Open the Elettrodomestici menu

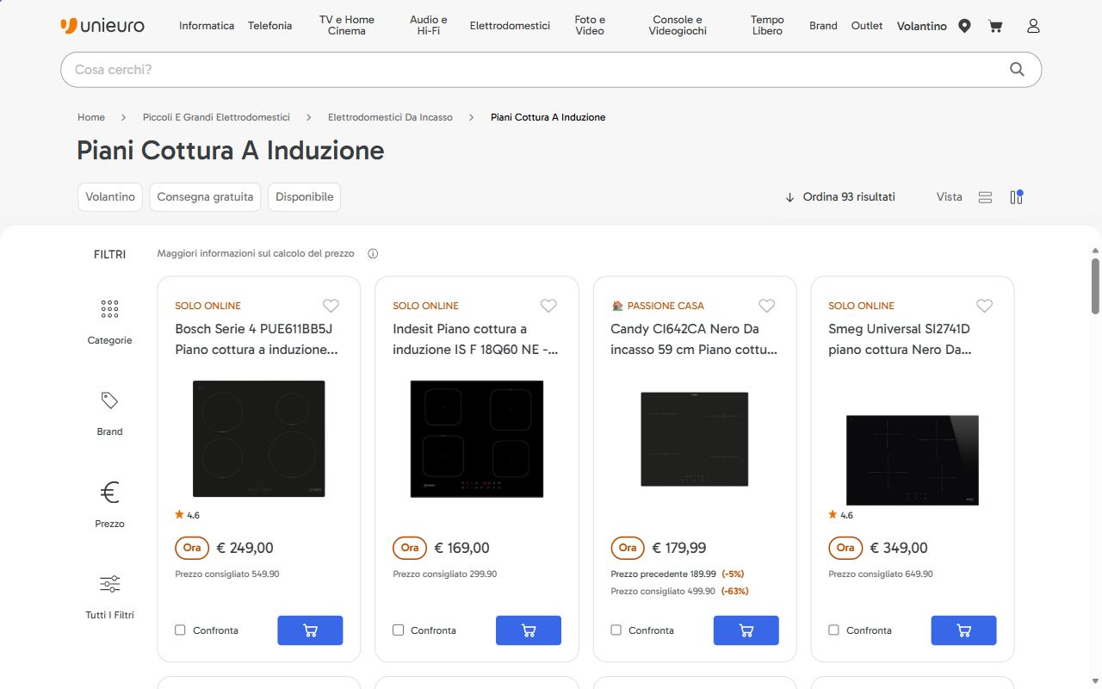point(510,26)
